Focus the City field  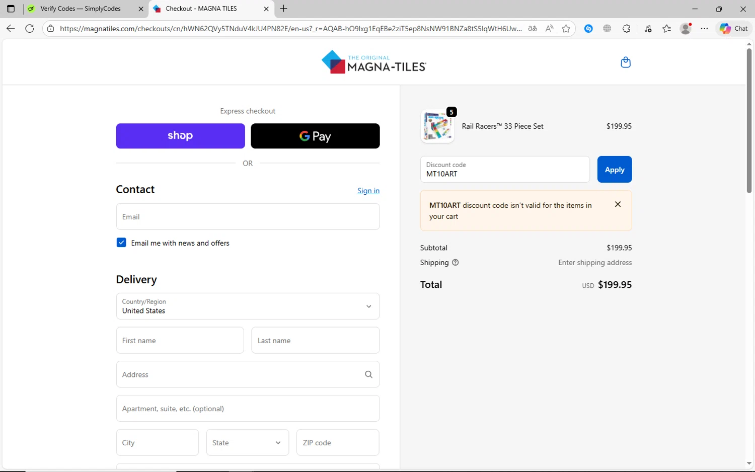click(x=158, y=443)
